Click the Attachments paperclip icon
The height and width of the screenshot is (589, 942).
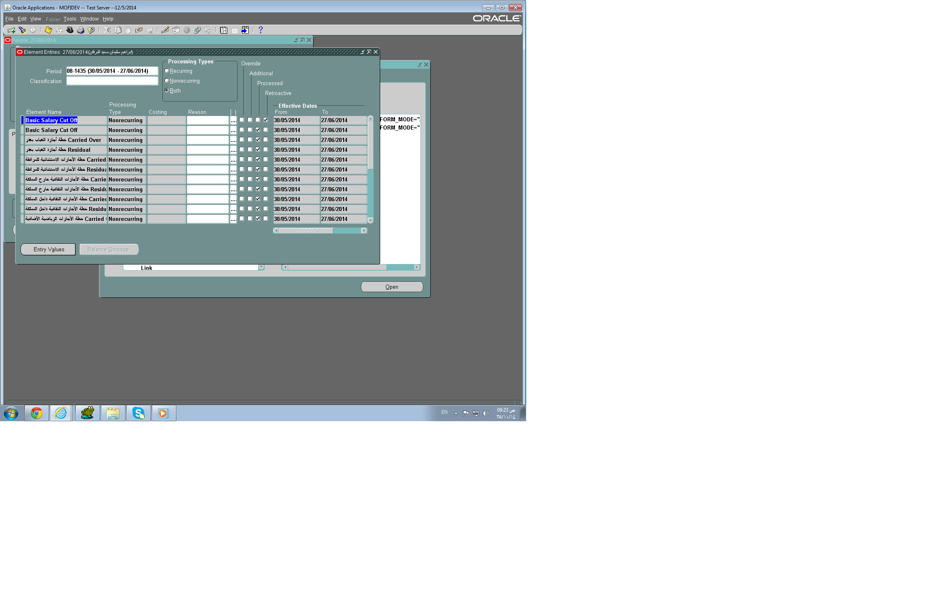point(197,30)
